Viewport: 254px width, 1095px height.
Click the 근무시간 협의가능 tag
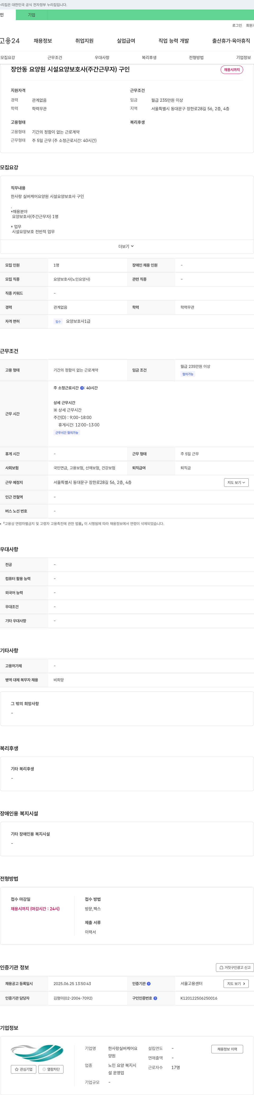coord(67,433)
